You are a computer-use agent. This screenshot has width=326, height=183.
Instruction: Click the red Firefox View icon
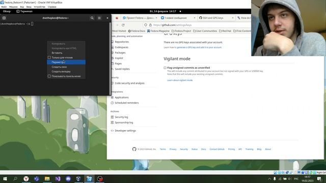[117, 18]
